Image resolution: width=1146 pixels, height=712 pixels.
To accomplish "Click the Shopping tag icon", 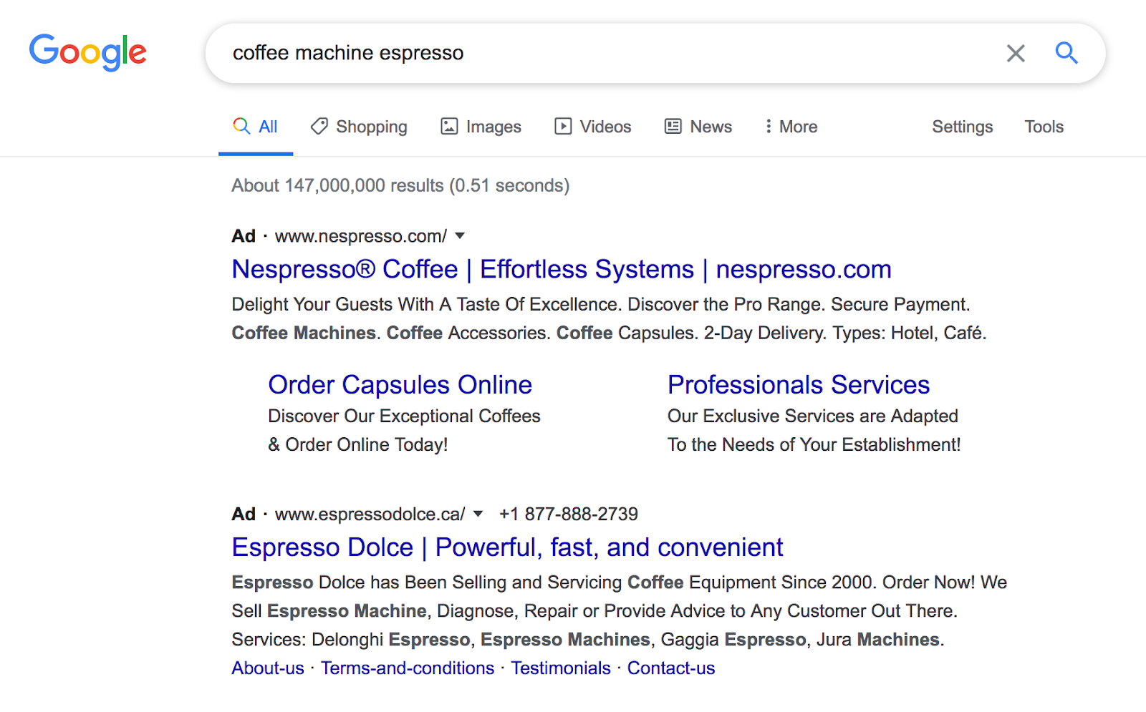I will pos(319,126).
